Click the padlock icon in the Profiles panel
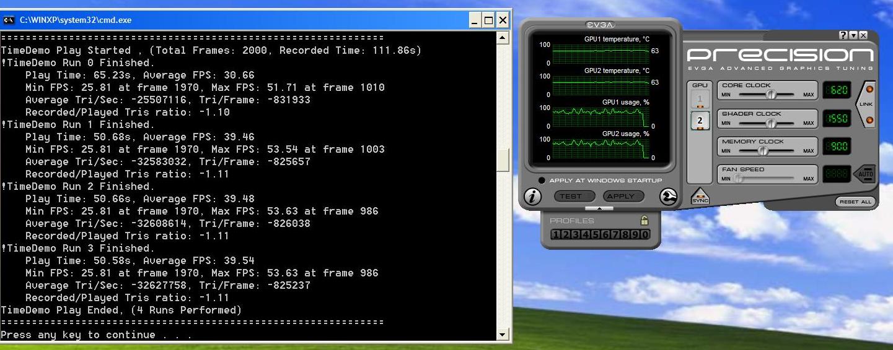893x350 pixels. pos(644,220)
